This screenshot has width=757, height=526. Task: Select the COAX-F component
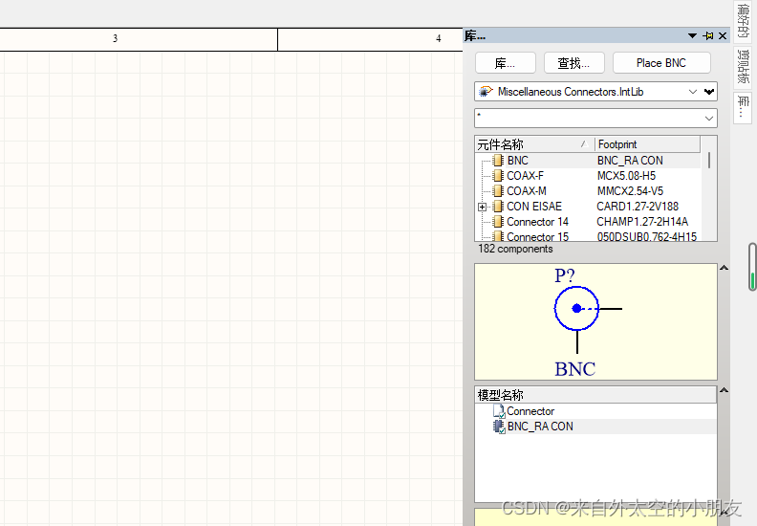click(525, 176)
